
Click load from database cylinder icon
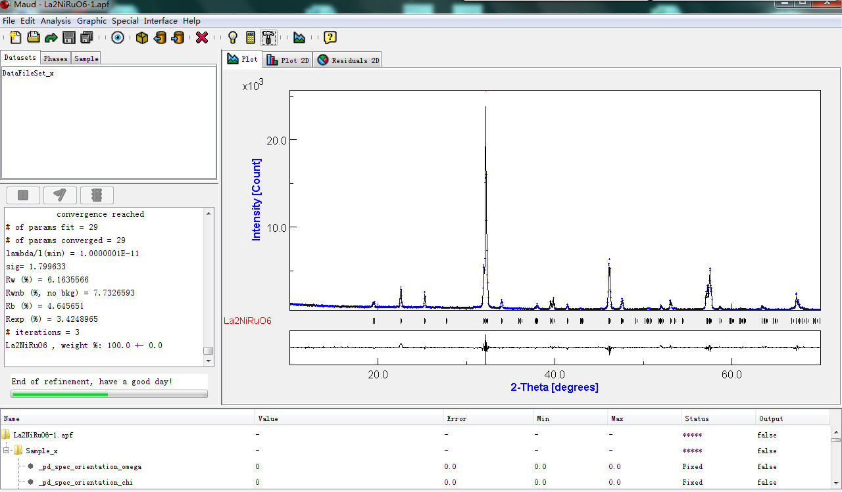click(x=159, y=37)
